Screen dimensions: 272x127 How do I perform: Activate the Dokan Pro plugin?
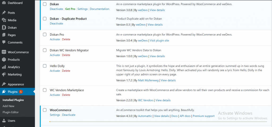(x=55, y=39)
